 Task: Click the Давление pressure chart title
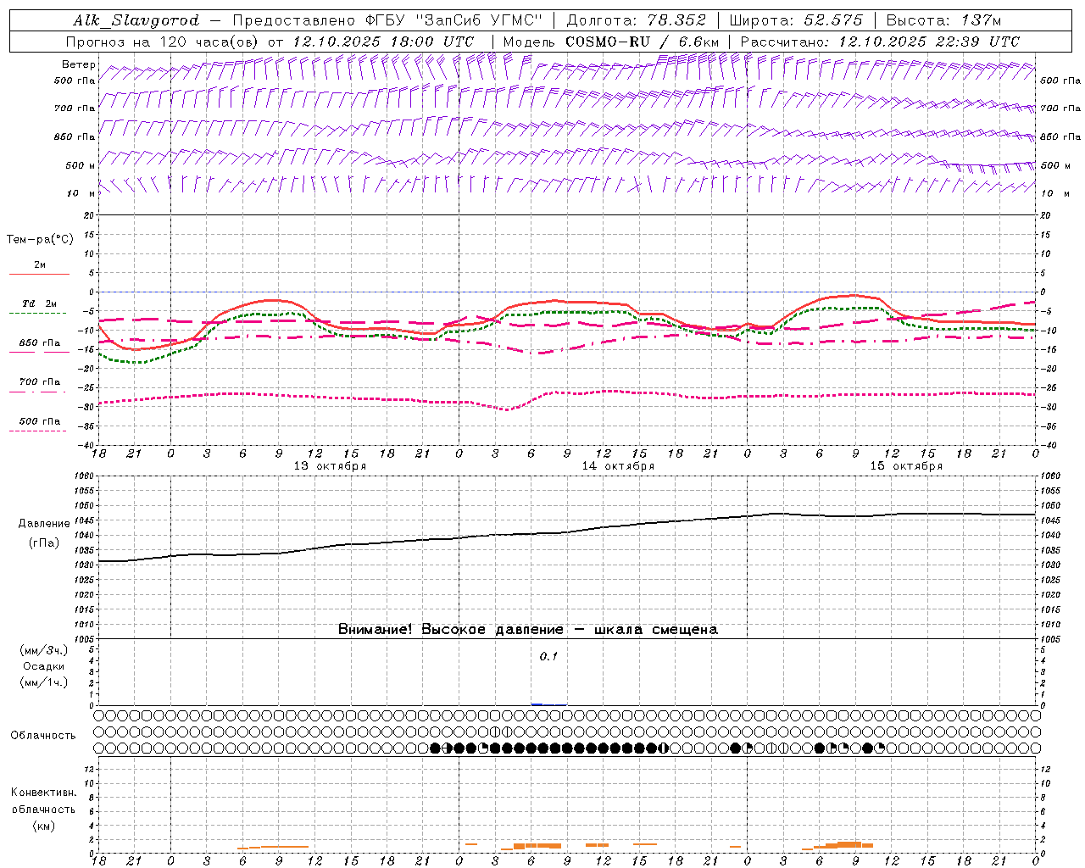pos(44,524)
